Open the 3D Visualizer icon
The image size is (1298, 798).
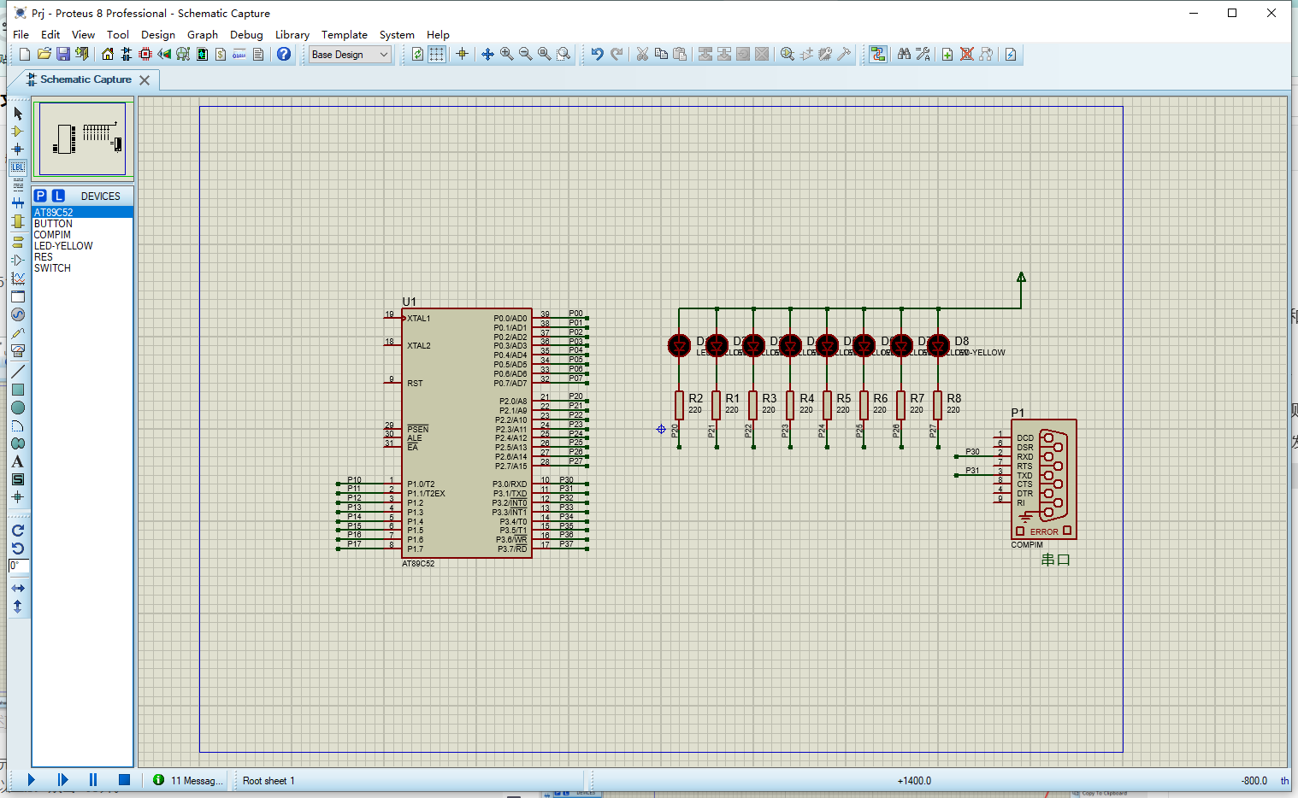pyautogui.click(x=164, y=54)
